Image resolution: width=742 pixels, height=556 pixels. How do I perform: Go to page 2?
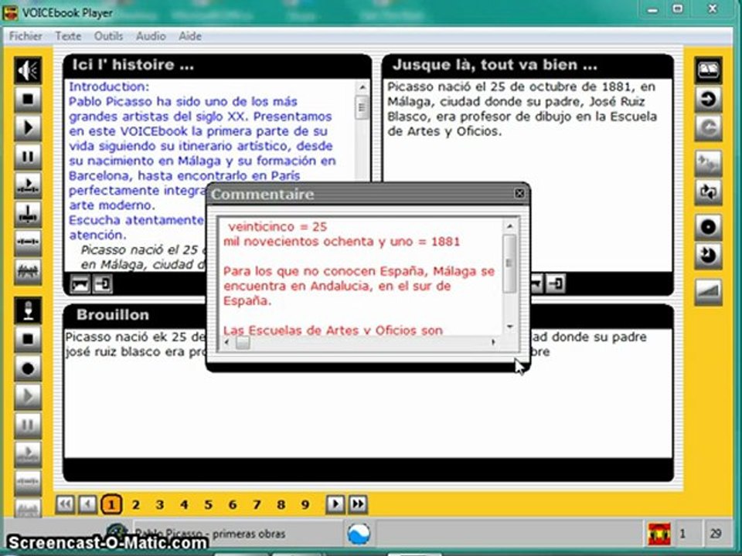tap(136, 505)
